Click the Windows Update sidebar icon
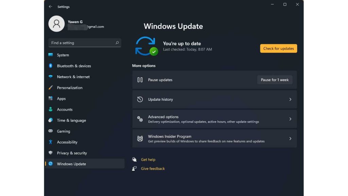Viewport: 348px width, 196px height. pos(51,164)
